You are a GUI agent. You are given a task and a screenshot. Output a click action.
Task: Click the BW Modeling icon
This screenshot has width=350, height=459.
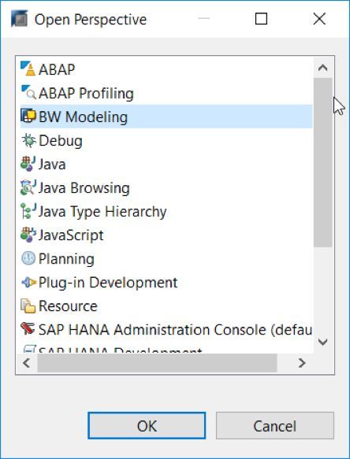[28, 117]
